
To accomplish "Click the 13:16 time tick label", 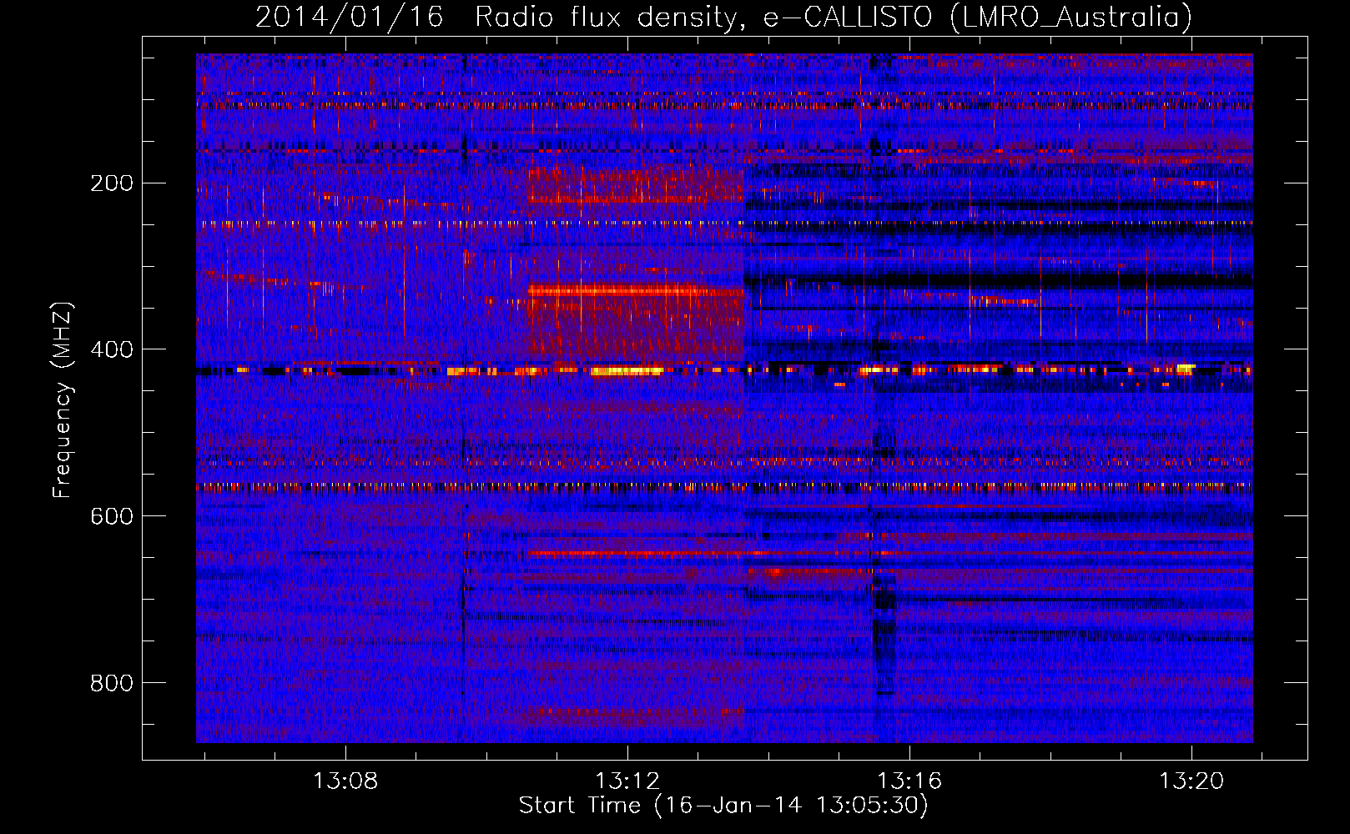I will click(x=909, y=781).
